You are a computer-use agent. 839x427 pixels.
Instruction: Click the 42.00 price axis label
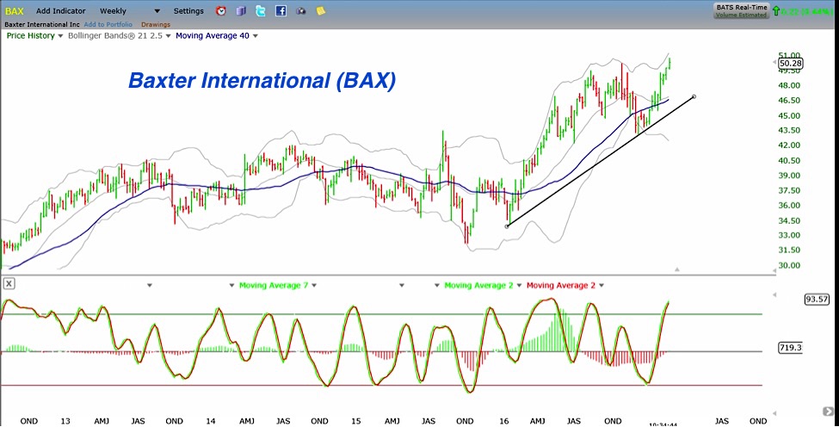coord(789,145)
